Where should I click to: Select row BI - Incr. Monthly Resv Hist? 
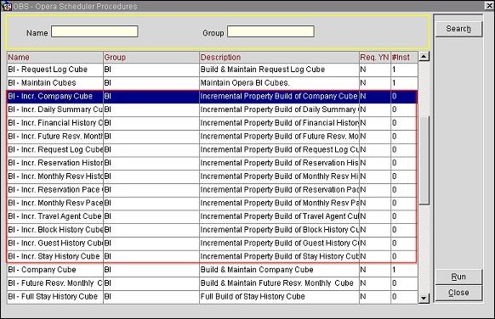click(x=213, y=176)
